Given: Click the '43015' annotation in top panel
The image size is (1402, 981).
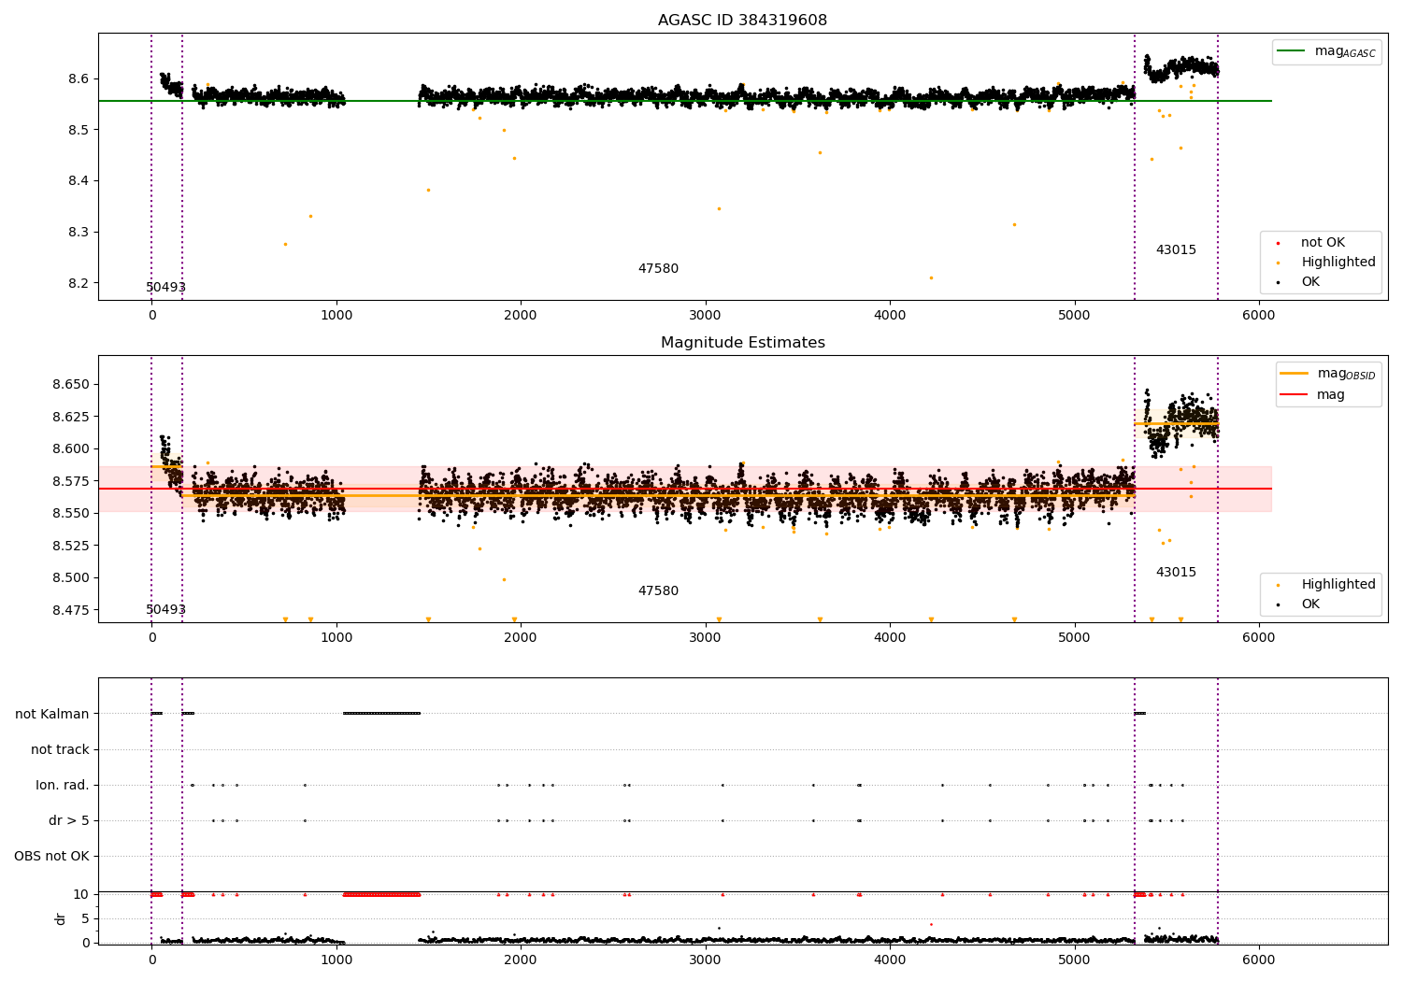Looking at the screenshot, I should (1176, 250).
